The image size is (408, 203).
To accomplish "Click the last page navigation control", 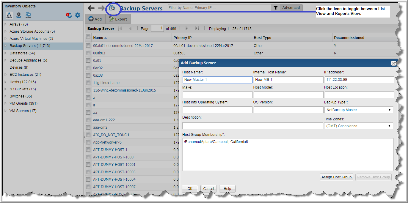I will pyautogui.click(x=197, y=28).
